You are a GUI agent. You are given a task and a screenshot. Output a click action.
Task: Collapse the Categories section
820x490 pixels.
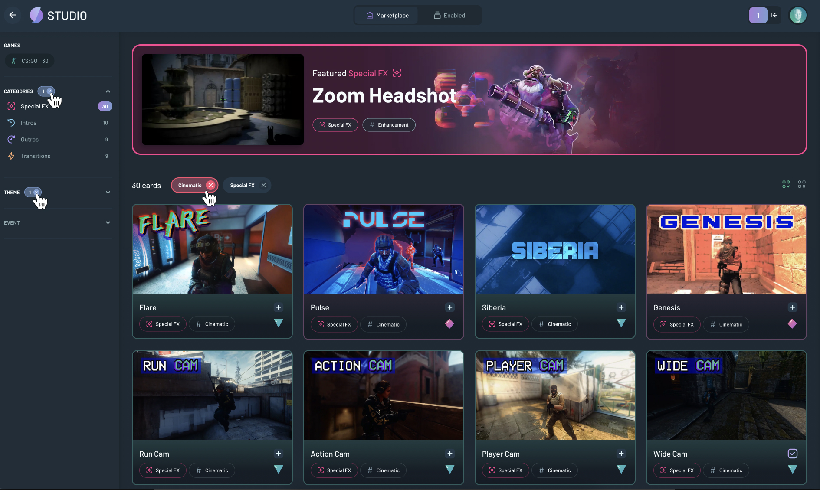[108, 91]
